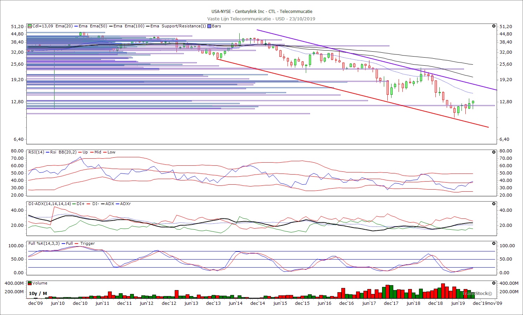Select the Ema(50) legend entry
523x315 pixels.
[98, 26]
